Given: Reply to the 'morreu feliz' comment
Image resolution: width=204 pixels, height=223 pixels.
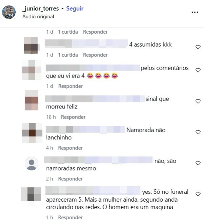Looking at the screenshot, I should click(73, 117).
